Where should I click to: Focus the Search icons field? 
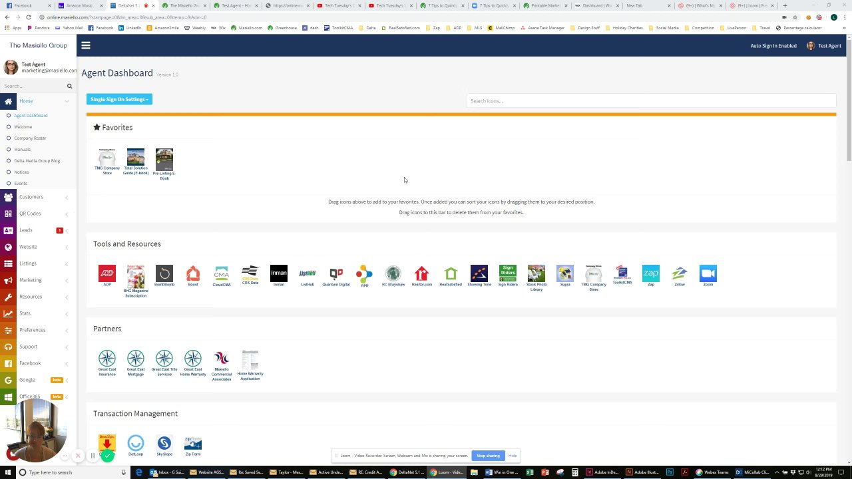pos(651,101)
